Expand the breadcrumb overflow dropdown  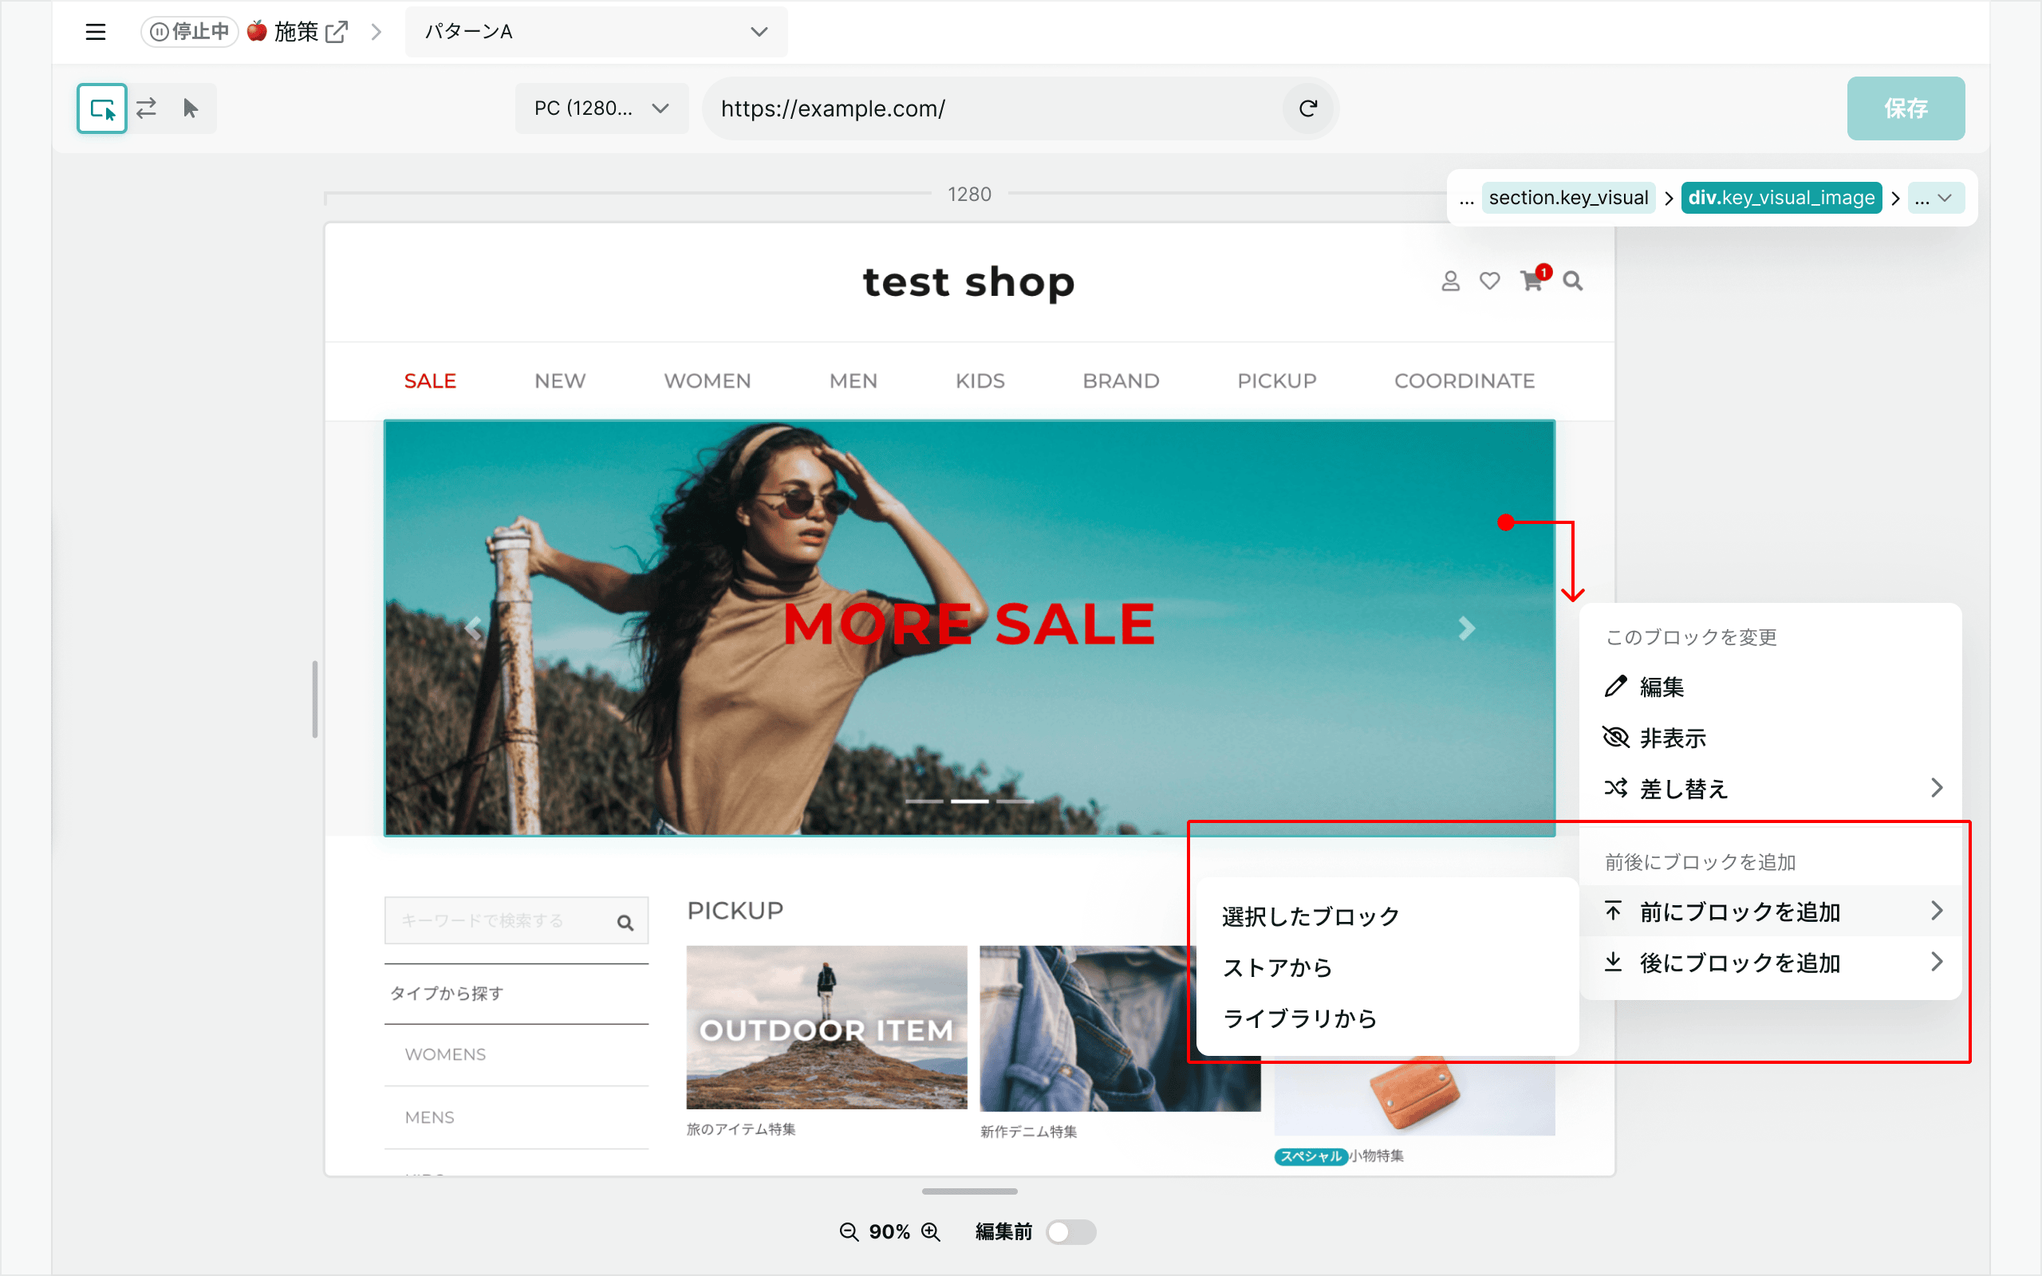pos(1935,199)
